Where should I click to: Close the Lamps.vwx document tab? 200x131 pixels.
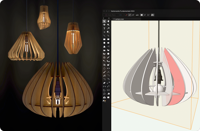114,19
